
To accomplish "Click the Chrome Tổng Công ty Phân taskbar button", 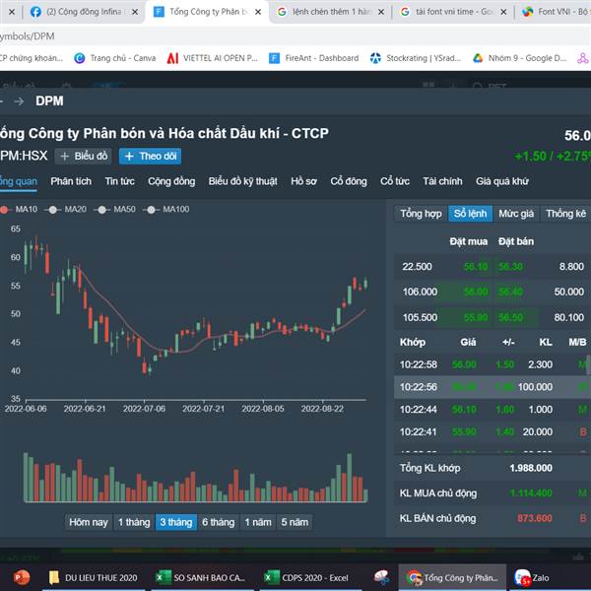I will [452, 577].
